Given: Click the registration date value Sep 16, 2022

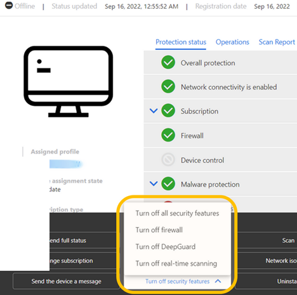Looking at the screenshot, I should pyautogui.click(x=272, y=6).
